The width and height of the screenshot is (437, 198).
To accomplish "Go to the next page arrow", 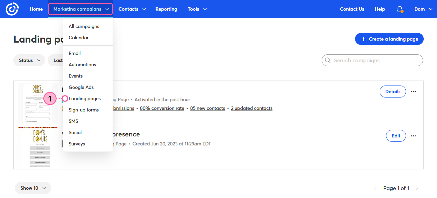I will [x=417, y=188].
